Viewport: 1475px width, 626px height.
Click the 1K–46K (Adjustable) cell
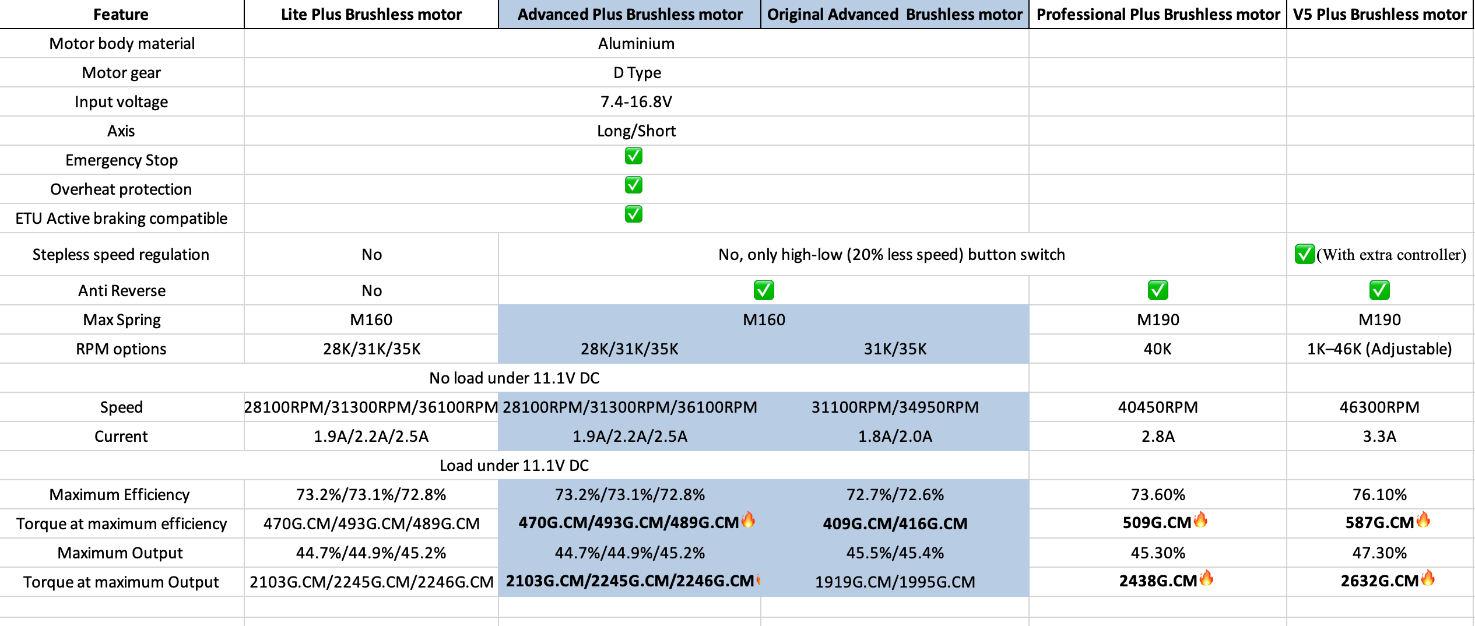coord(1379,349)
